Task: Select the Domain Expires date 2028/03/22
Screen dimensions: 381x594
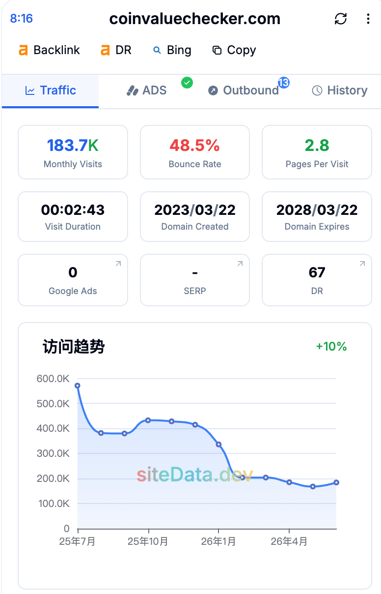Action: (317, 210)
